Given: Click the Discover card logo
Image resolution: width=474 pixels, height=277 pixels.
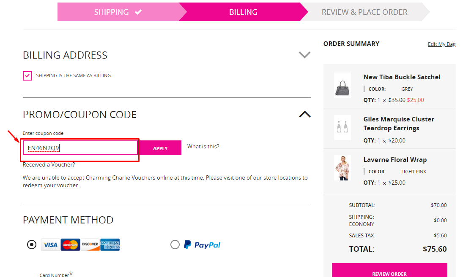Looking at the screenshot, I should point(90,245).
